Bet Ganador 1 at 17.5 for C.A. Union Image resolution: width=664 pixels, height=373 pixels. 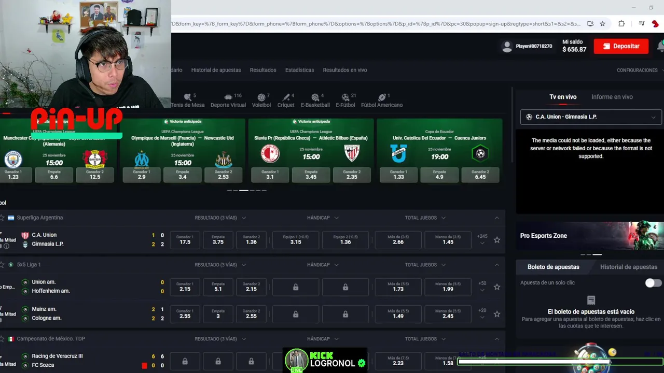point(185,240)
